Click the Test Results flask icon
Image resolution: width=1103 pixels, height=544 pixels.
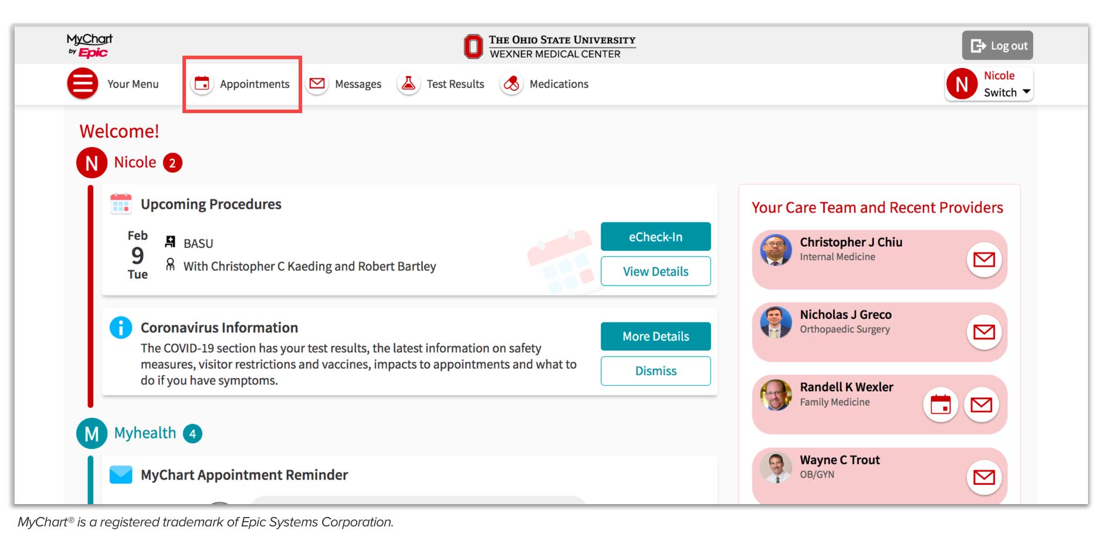click(408, 84)
